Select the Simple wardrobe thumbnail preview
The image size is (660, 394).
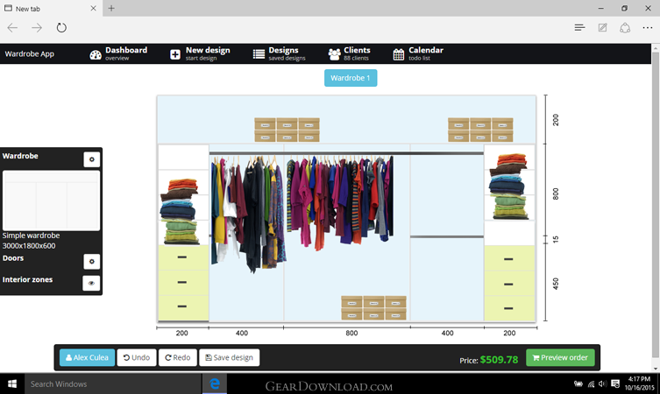pyautogui.click(x=52, y=201)
